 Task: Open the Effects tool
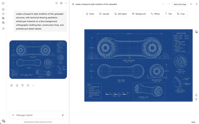point(155,14)
